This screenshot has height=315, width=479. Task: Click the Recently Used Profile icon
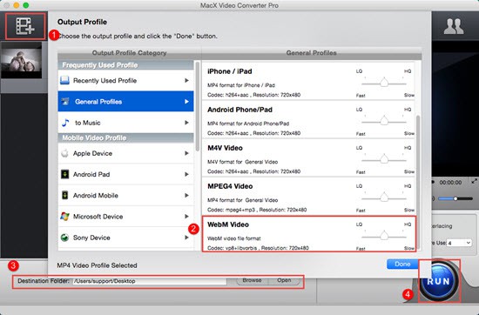[64, 81]
